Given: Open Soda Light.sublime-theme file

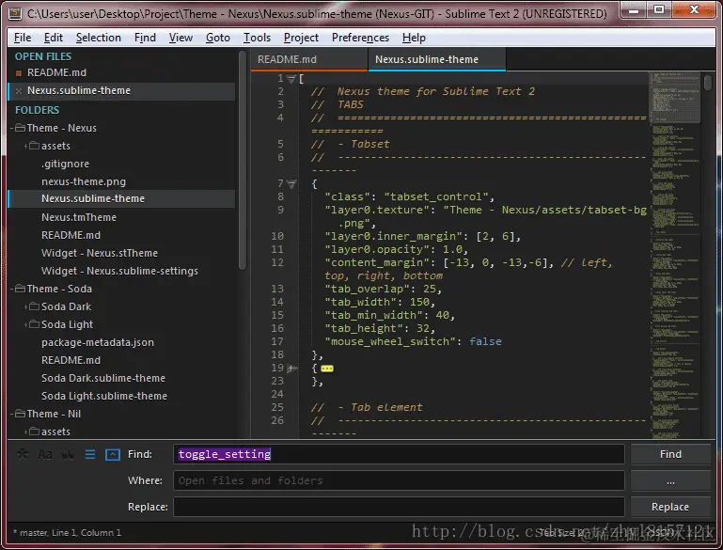Looking at the screenshot, I should tap(104, 396).
